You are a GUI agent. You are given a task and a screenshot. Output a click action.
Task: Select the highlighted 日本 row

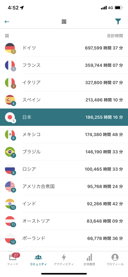coord(64,117)
